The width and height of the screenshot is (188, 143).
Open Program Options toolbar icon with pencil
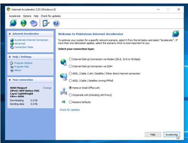[x=46, y=23]
